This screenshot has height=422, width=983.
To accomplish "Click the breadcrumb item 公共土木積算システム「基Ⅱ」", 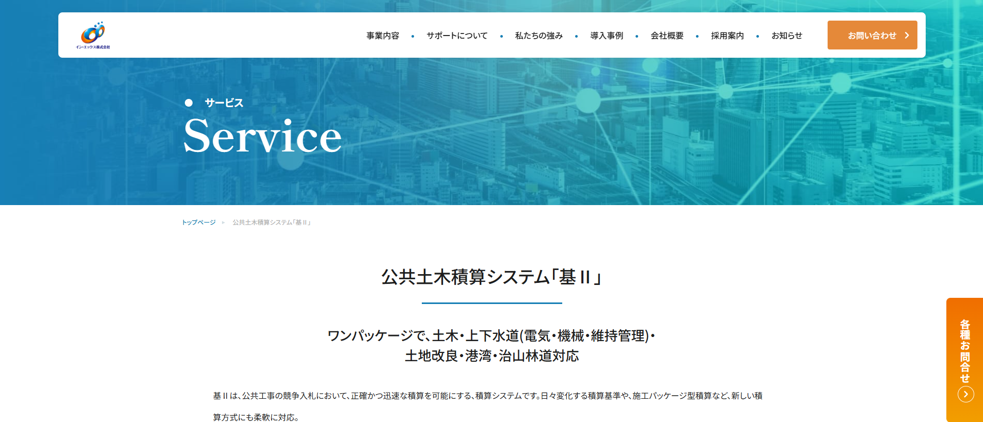I will click(271, 223).
